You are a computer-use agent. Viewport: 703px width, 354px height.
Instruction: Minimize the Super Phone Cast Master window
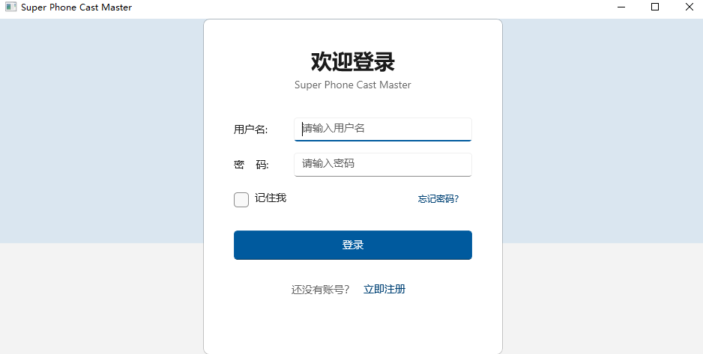621,7
